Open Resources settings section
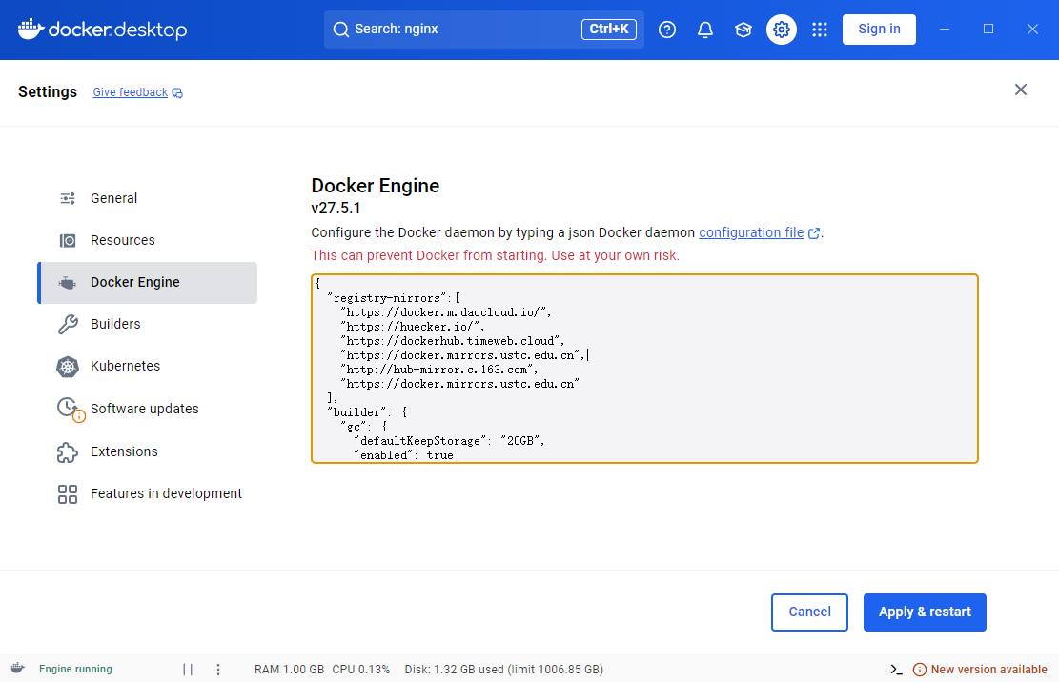 coord(147,240)
